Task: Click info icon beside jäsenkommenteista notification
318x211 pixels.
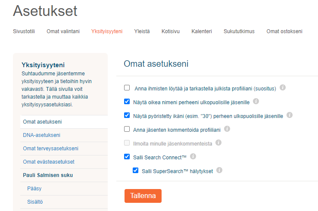Action: (x=218, y=143)
